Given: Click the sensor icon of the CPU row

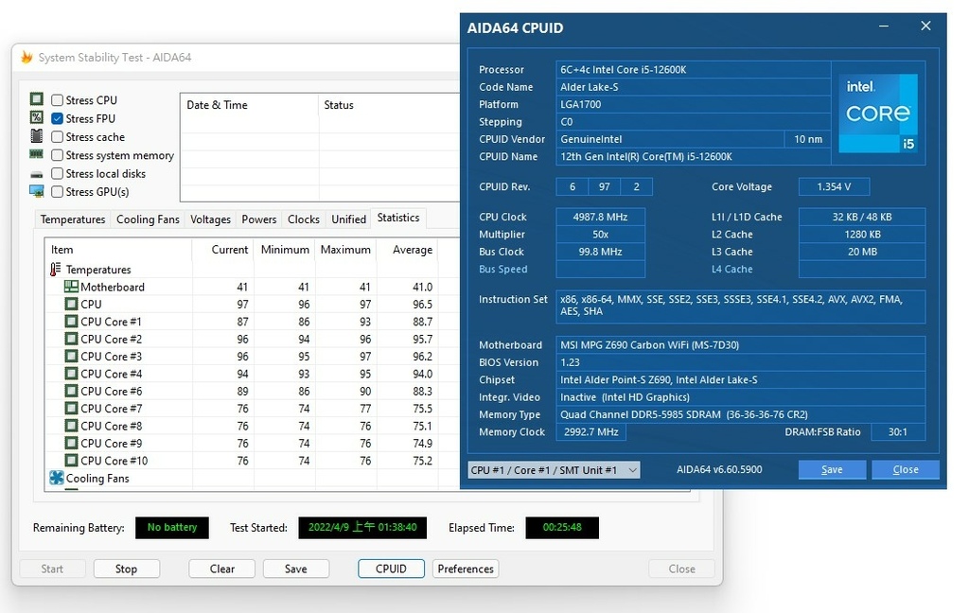Looking at the screenshot, I should pos(71,304).
